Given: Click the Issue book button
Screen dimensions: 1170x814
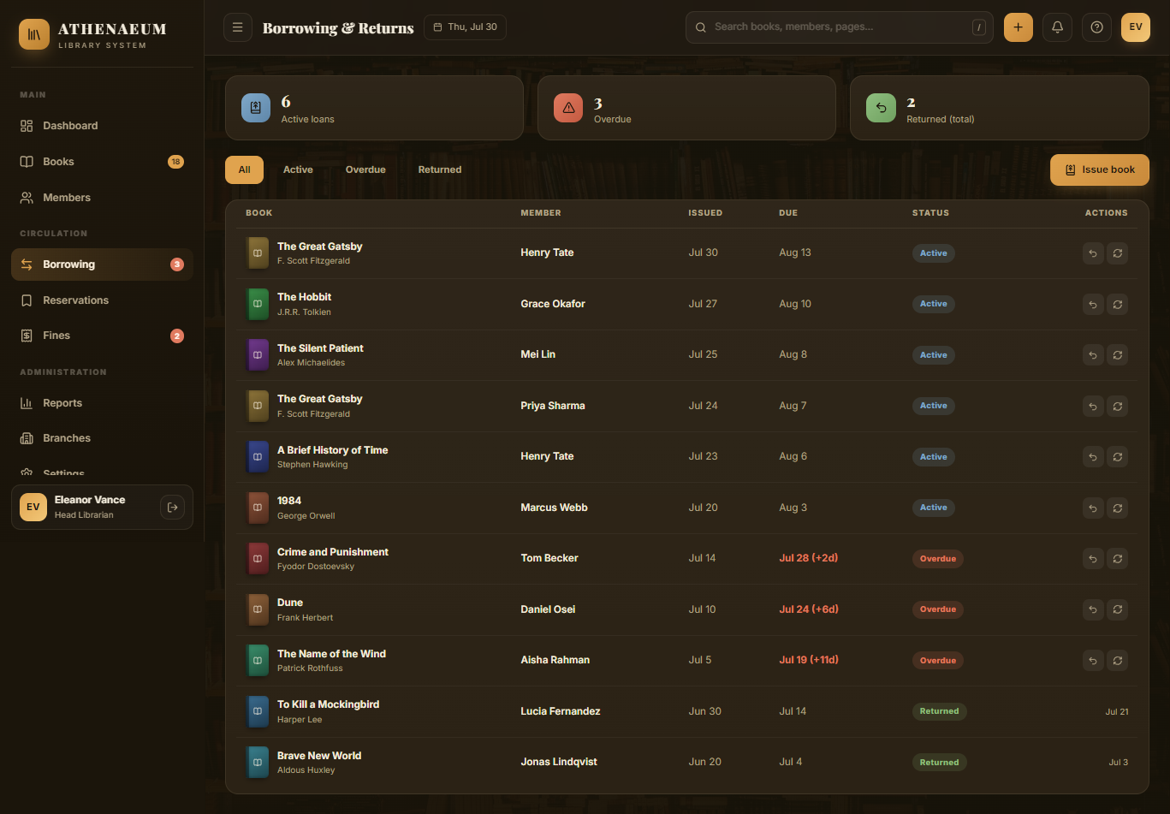Looking at the screenshot, I should click(1100, 169).
